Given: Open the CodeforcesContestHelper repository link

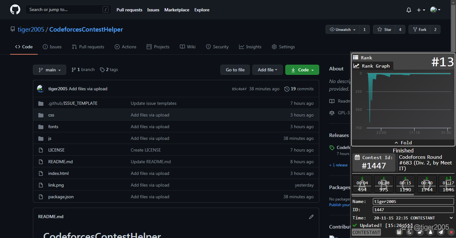Looking at the screenshot, I should pyautogui.click(x=86, y=29).
